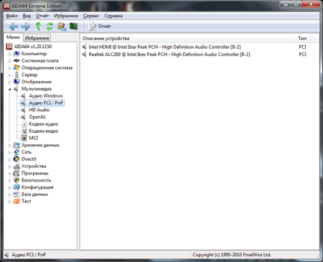
Task: Go back with the blue left arrow
Action: pos(14,27)
